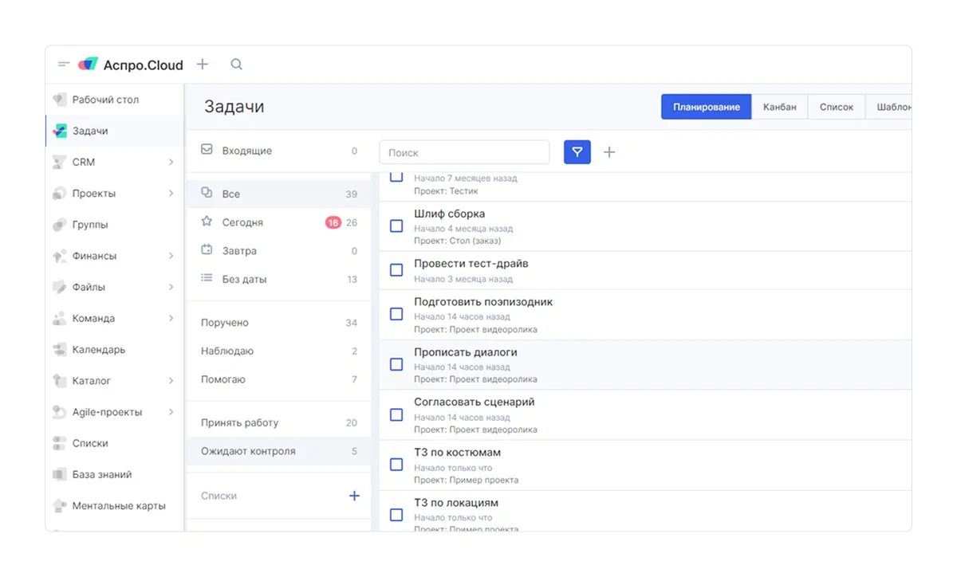Viewport: 957px width, 577px height.
Task: Expand the Проекты submenu arrow
Action: tap(171, 194)
